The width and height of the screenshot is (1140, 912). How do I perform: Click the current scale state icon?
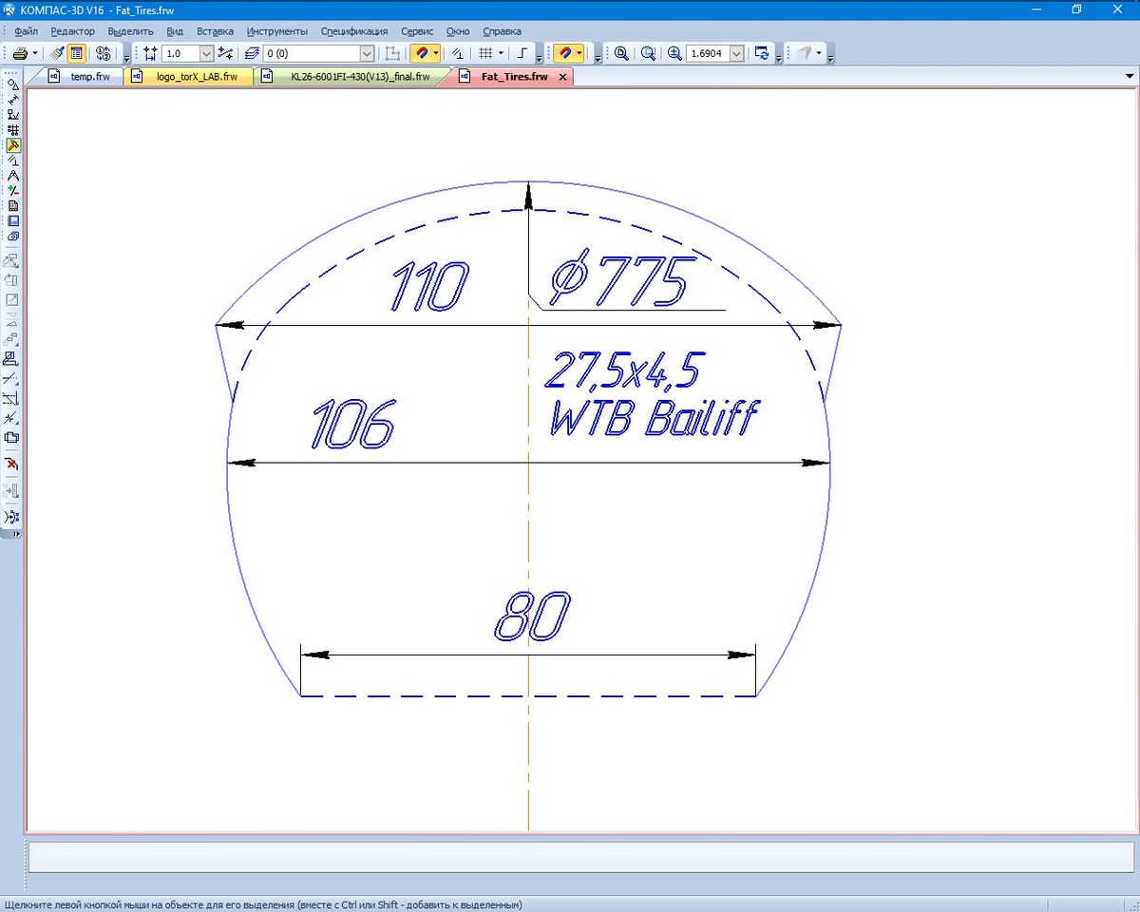point(150,54)
